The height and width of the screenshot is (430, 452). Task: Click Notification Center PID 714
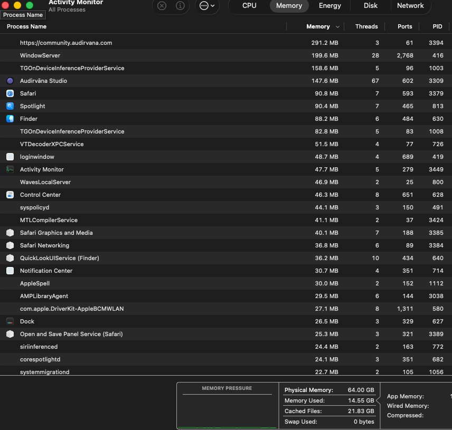(438, 271)
